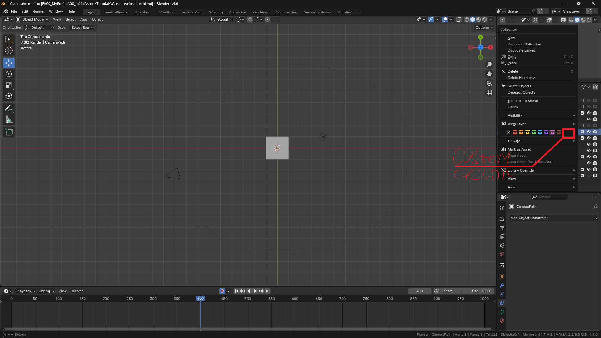
Task: Pick the Scale tool
Action: click(9, 85)
